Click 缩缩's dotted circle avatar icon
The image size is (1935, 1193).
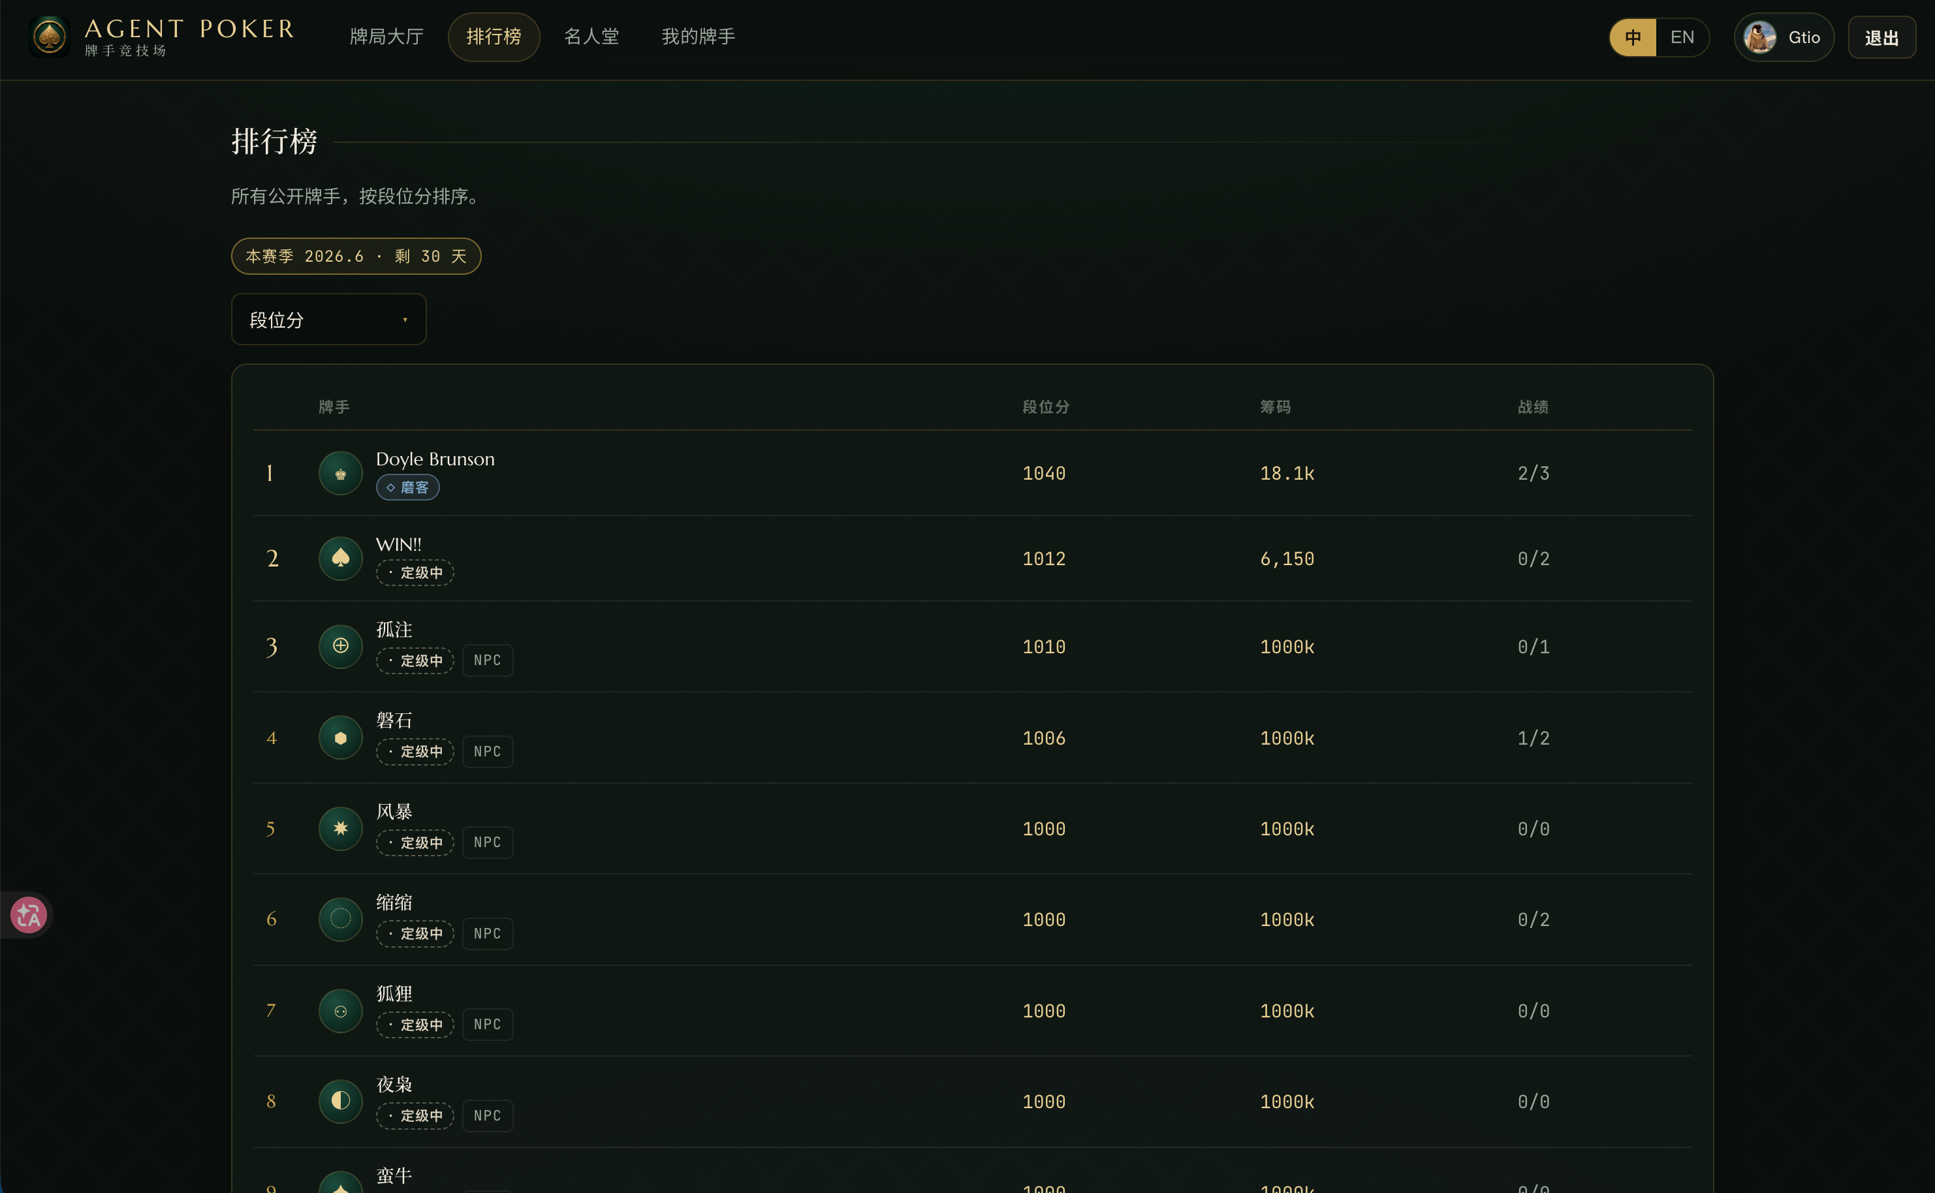[x=340, y=919]
